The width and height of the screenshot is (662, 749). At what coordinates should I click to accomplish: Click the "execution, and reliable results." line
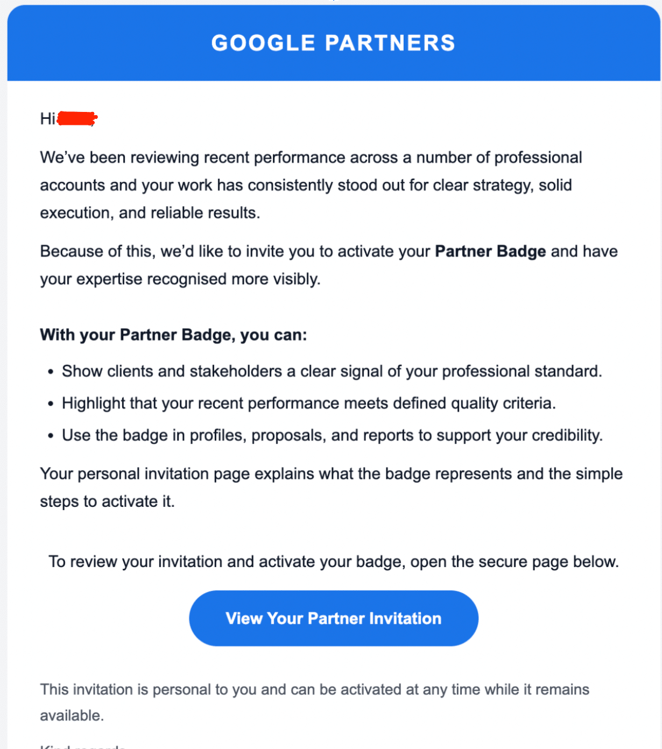click(x=150, y=213)
